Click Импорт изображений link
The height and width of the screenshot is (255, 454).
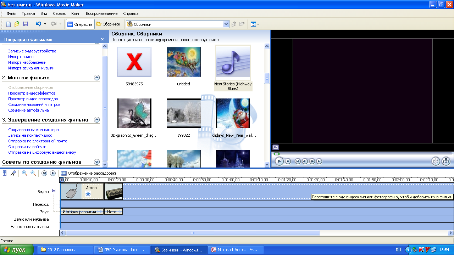tap(27, 62)
